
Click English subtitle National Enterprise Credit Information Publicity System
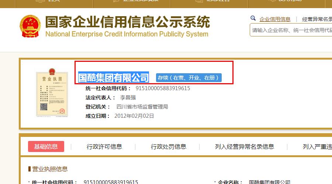(x=127, y=34)
